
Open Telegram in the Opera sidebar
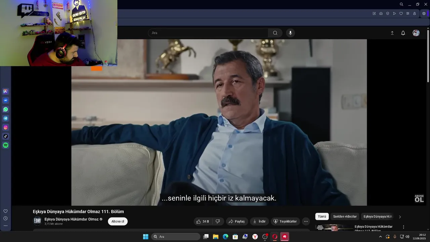click(x=5, y=118)
